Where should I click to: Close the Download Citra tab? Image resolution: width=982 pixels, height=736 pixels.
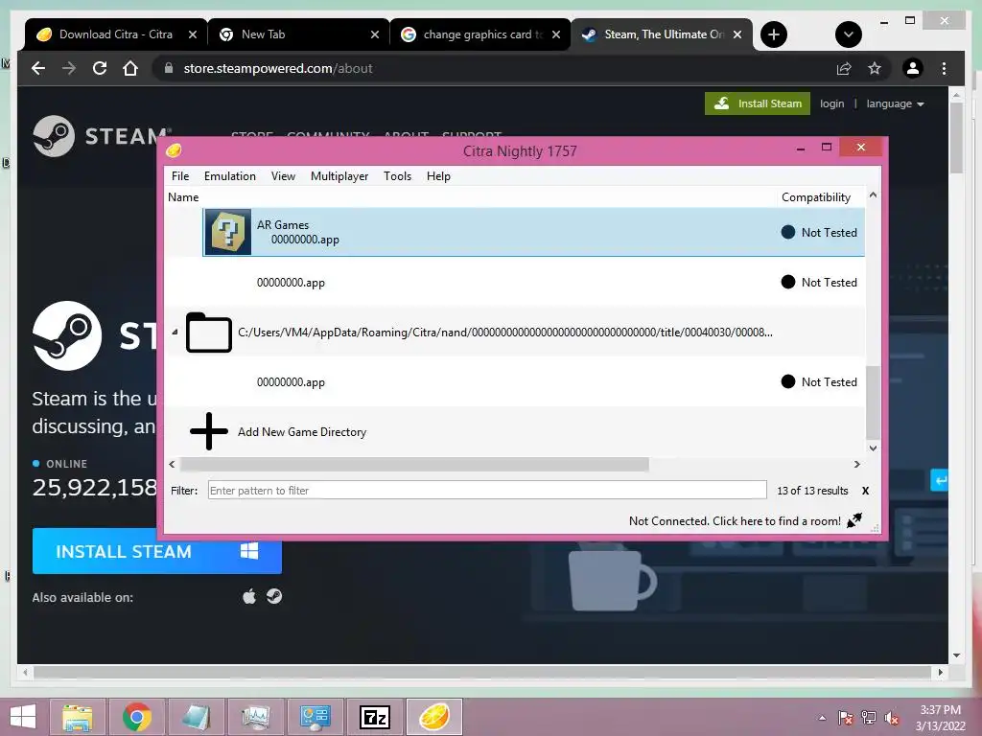coord(193,34)
